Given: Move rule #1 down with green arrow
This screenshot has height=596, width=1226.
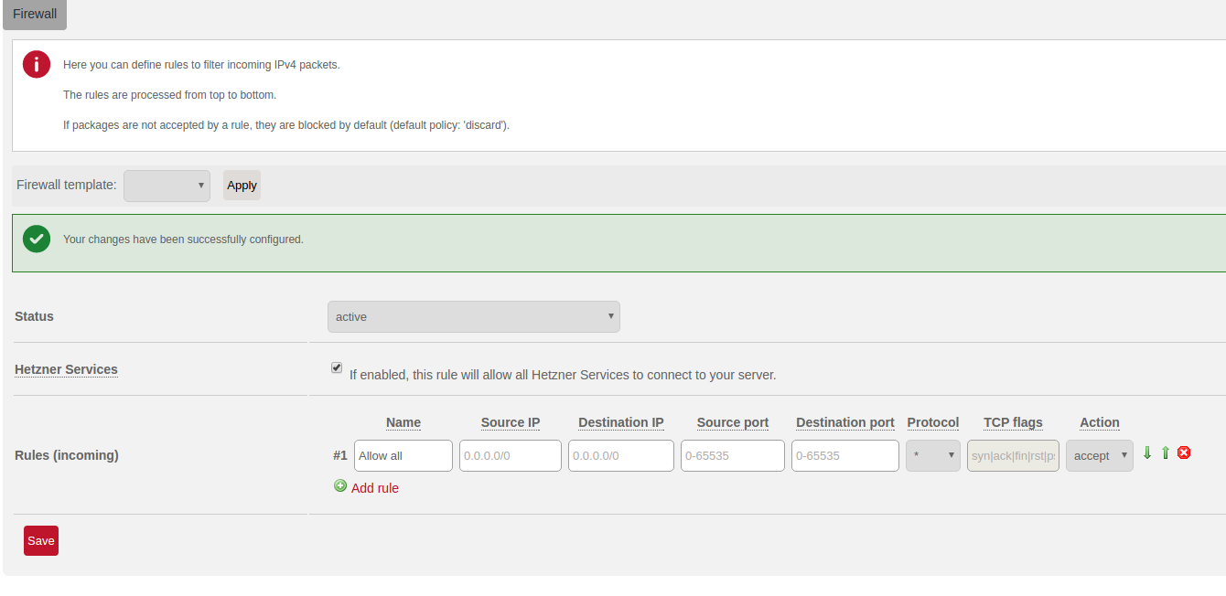Looking at the screenshot, I should (1147, 452).
